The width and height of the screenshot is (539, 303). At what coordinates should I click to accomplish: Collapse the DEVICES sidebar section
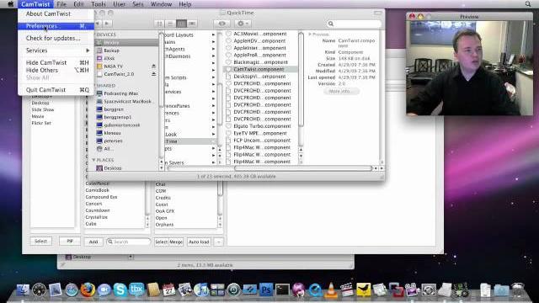[94, 35]
